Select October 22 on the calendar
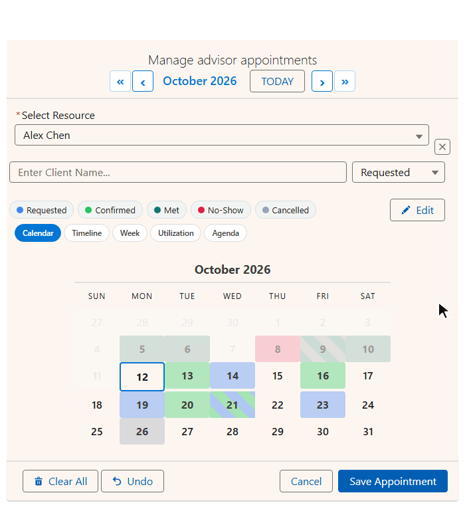 point(277,405)
